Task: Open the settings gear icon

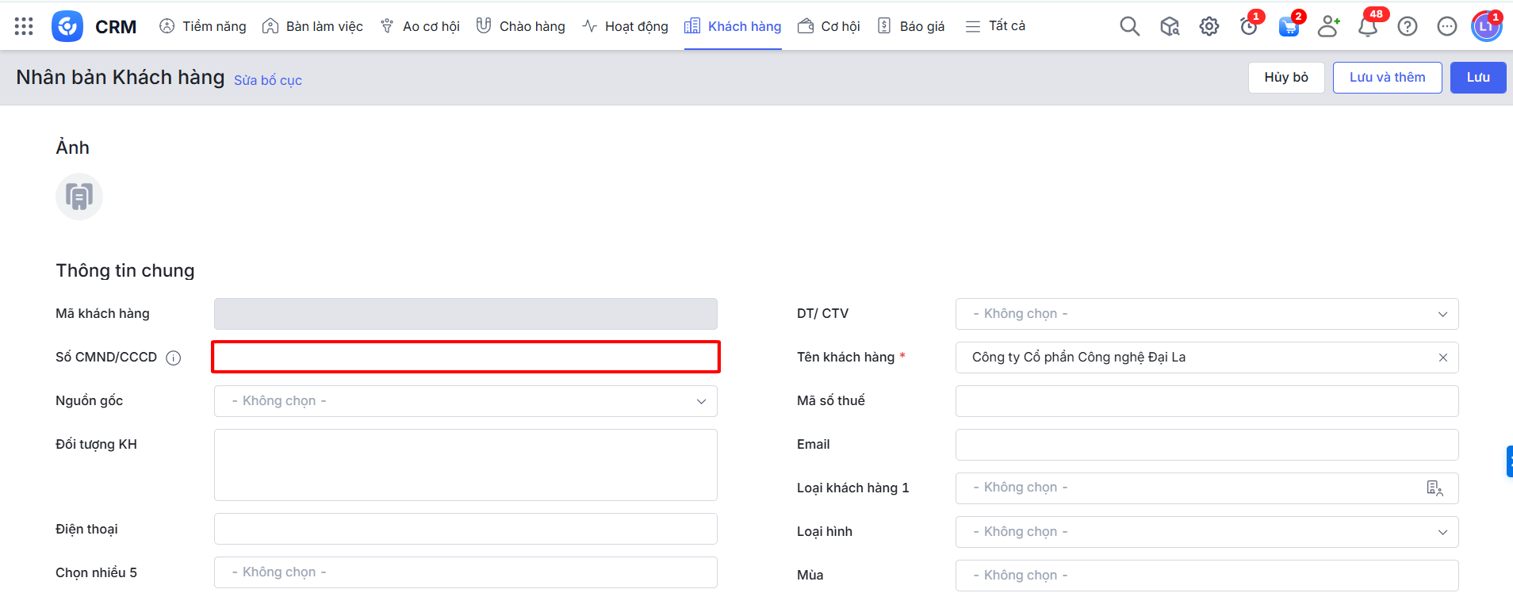Action: tap(1208, 26)
